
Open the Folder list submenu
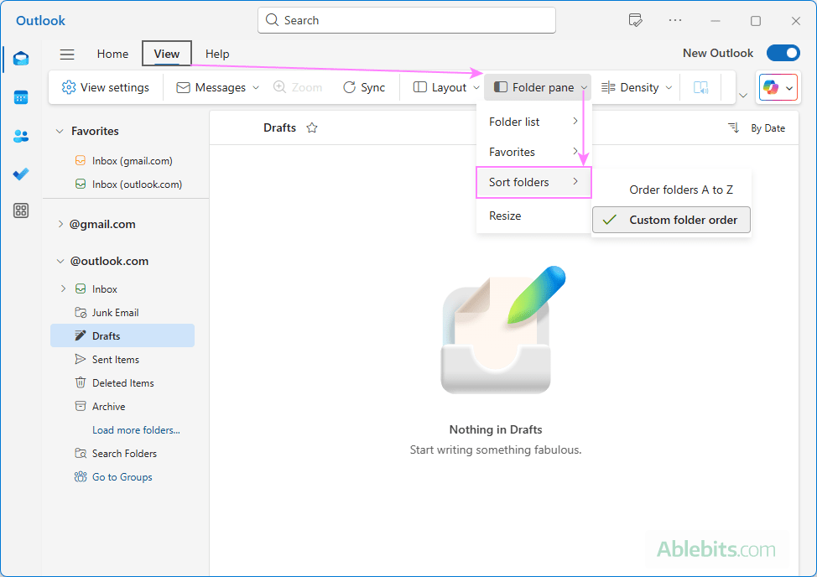tap(533, 122)
